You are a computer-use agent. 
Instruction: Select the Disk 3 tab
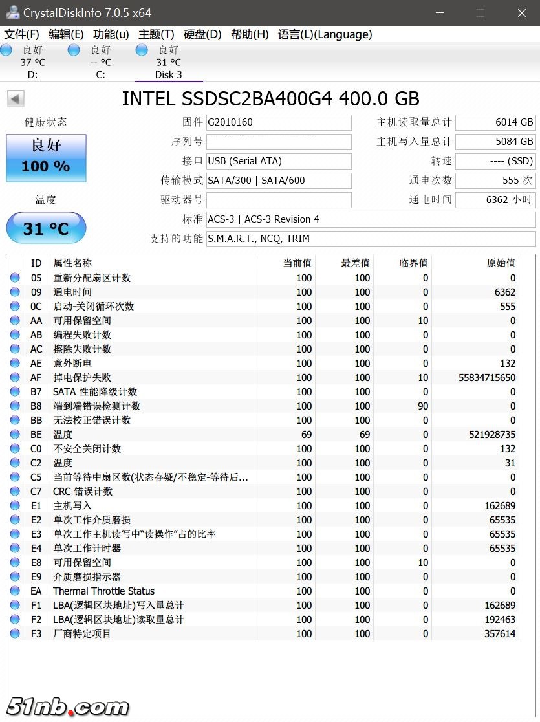[169, 62]
